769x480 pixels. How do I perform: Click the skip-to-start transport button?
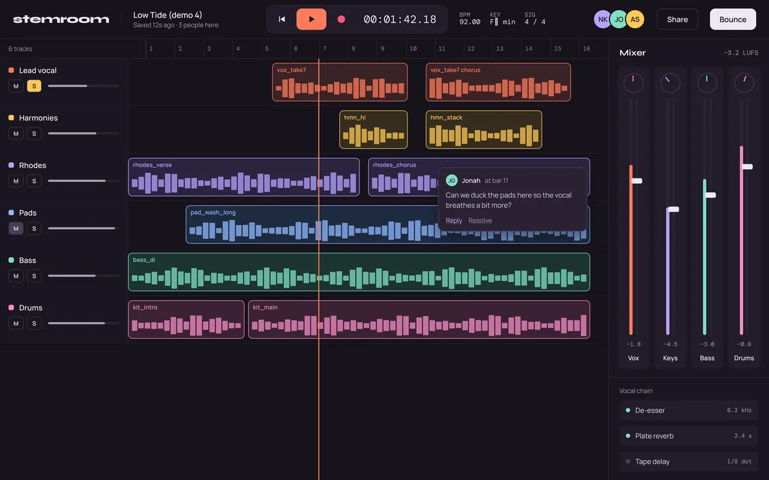click(x=281, y=19)
